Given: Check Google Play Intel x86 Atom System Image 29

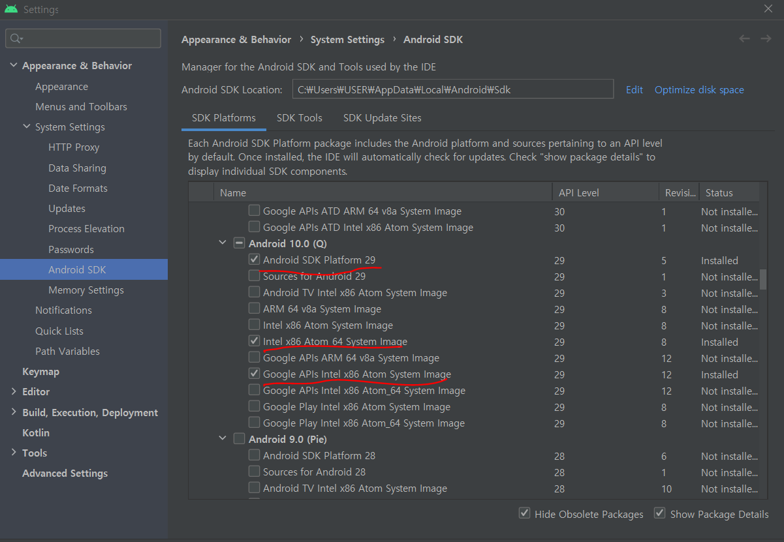Looking at the screenshot, I should coord(254,406).
